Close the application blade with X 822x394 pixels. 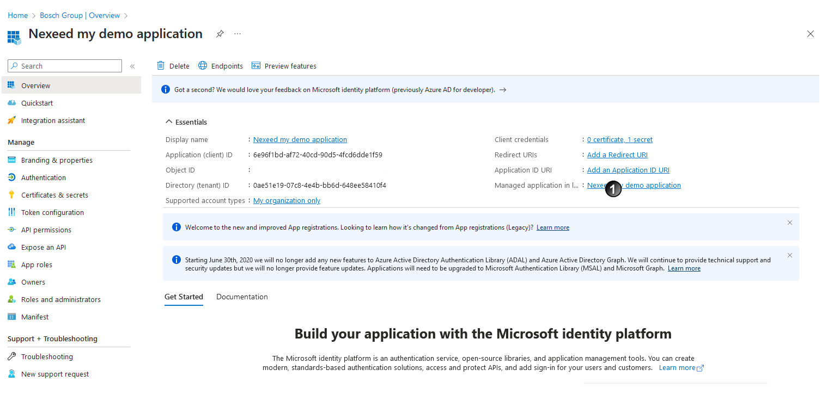coord(810,34)
